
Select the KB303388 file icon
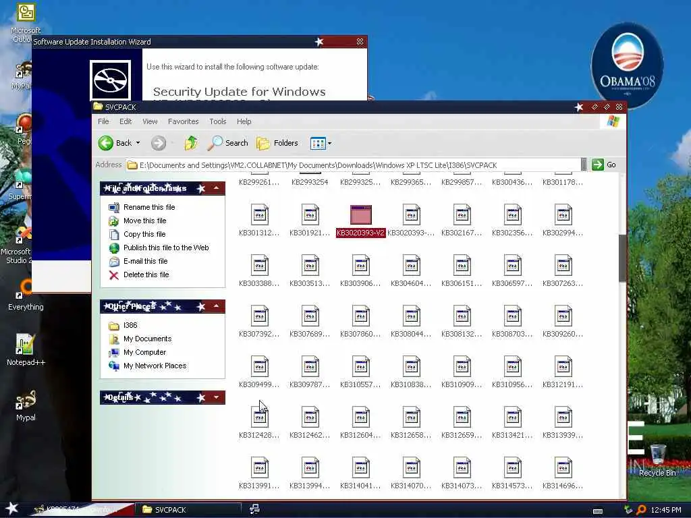coord(260,266)
